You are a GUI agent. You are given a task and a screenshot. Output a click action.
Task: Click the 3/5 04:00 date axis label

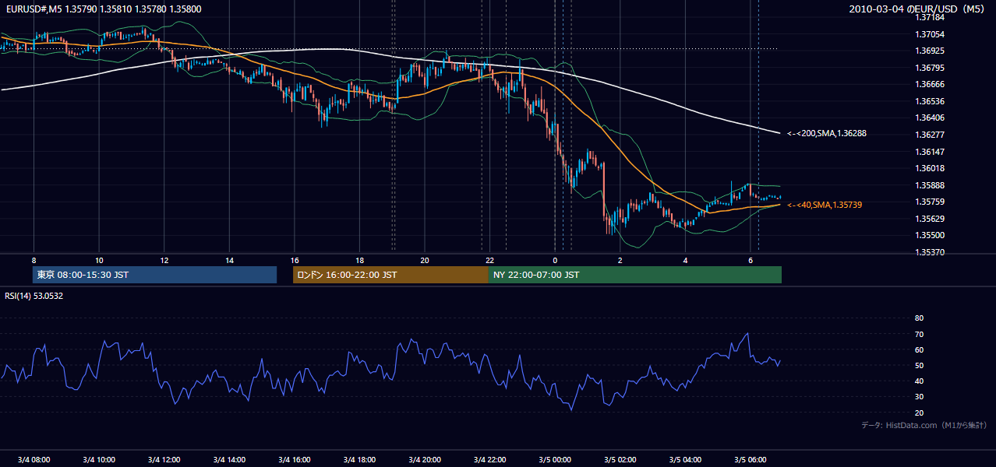coord(684,459)
